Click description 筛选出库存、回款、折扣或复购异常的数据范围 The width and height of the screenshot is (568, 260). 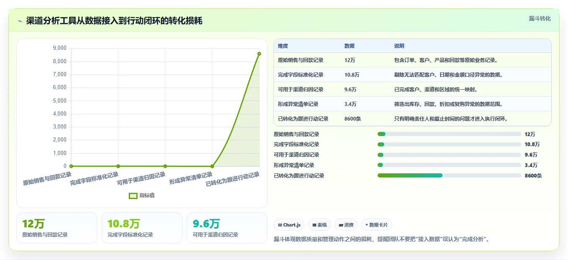click(x=448, y=104)
